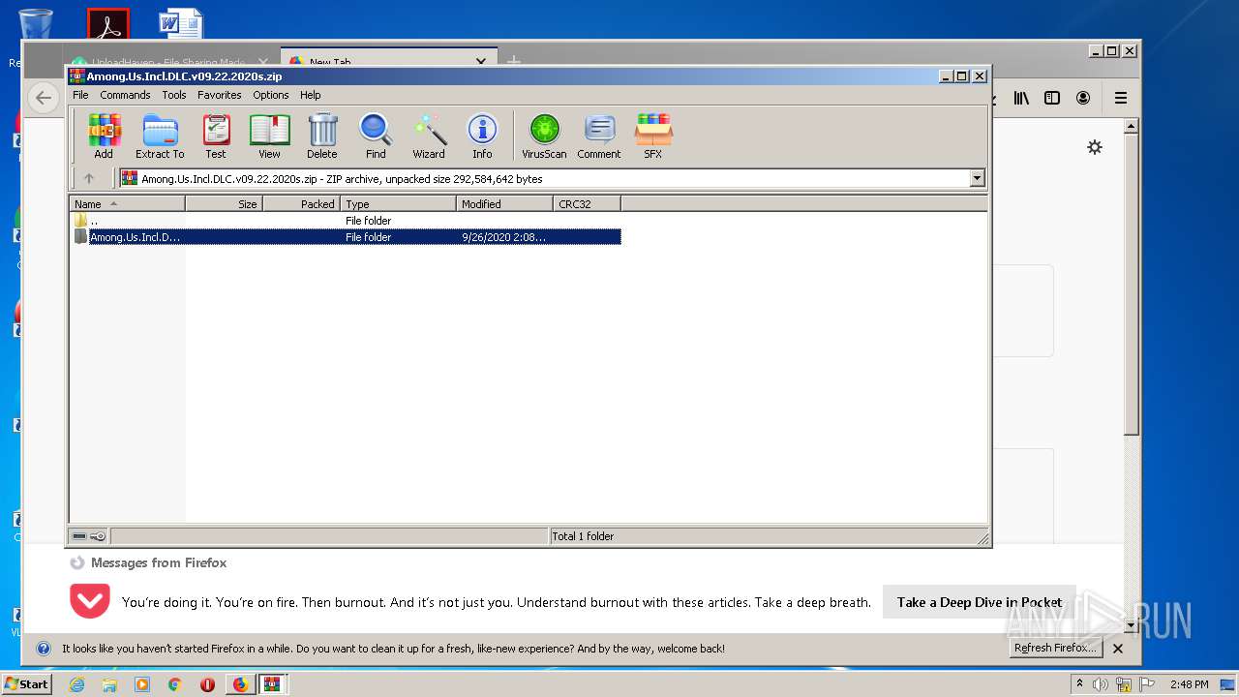Click the drive and key status icon
Viewport: 1239px width, 697px height.
point(89,536)
